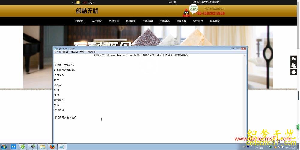Switch to Firefox on the taskbar
This screenshot has height=150, width=300.
tap(52, 147)
